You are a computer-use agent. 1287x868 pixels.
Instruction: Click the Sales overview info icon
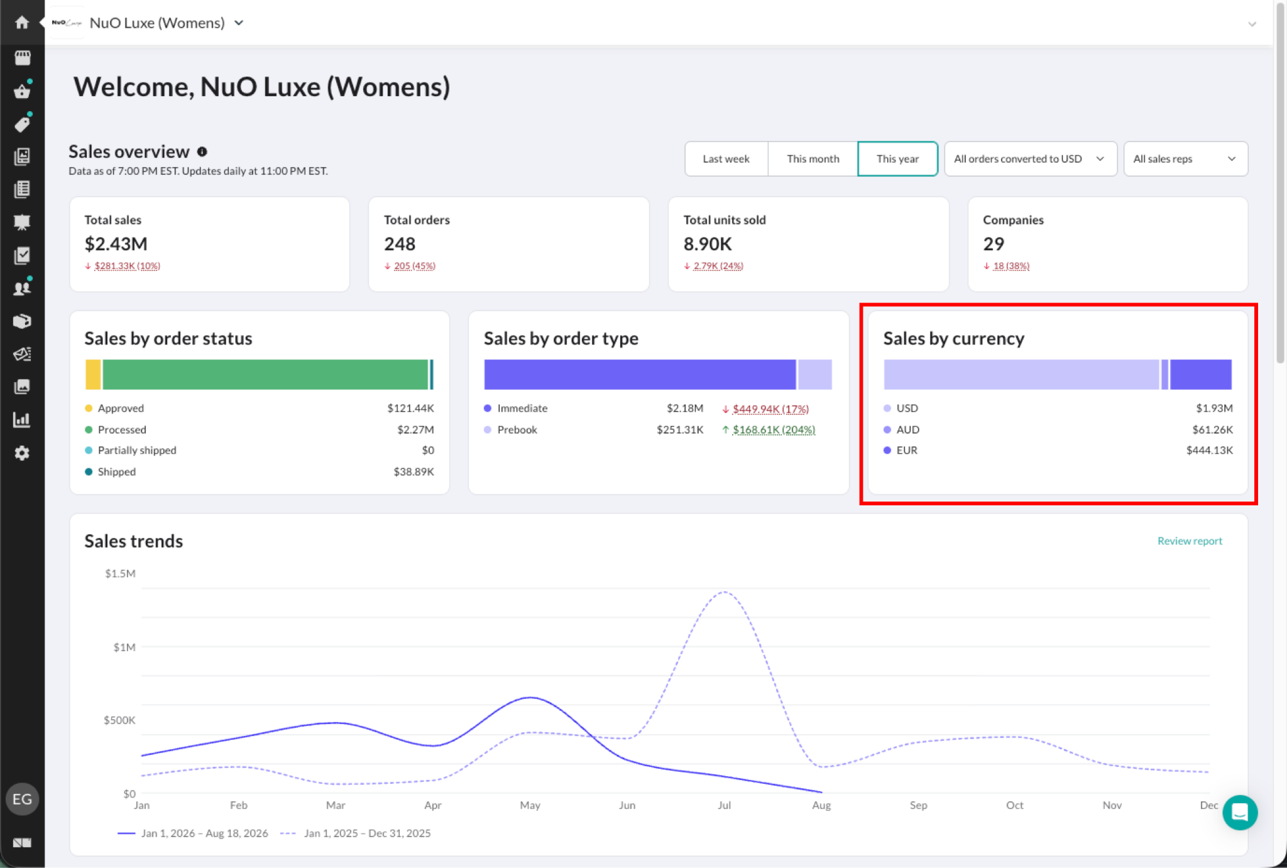pos(202,151)
